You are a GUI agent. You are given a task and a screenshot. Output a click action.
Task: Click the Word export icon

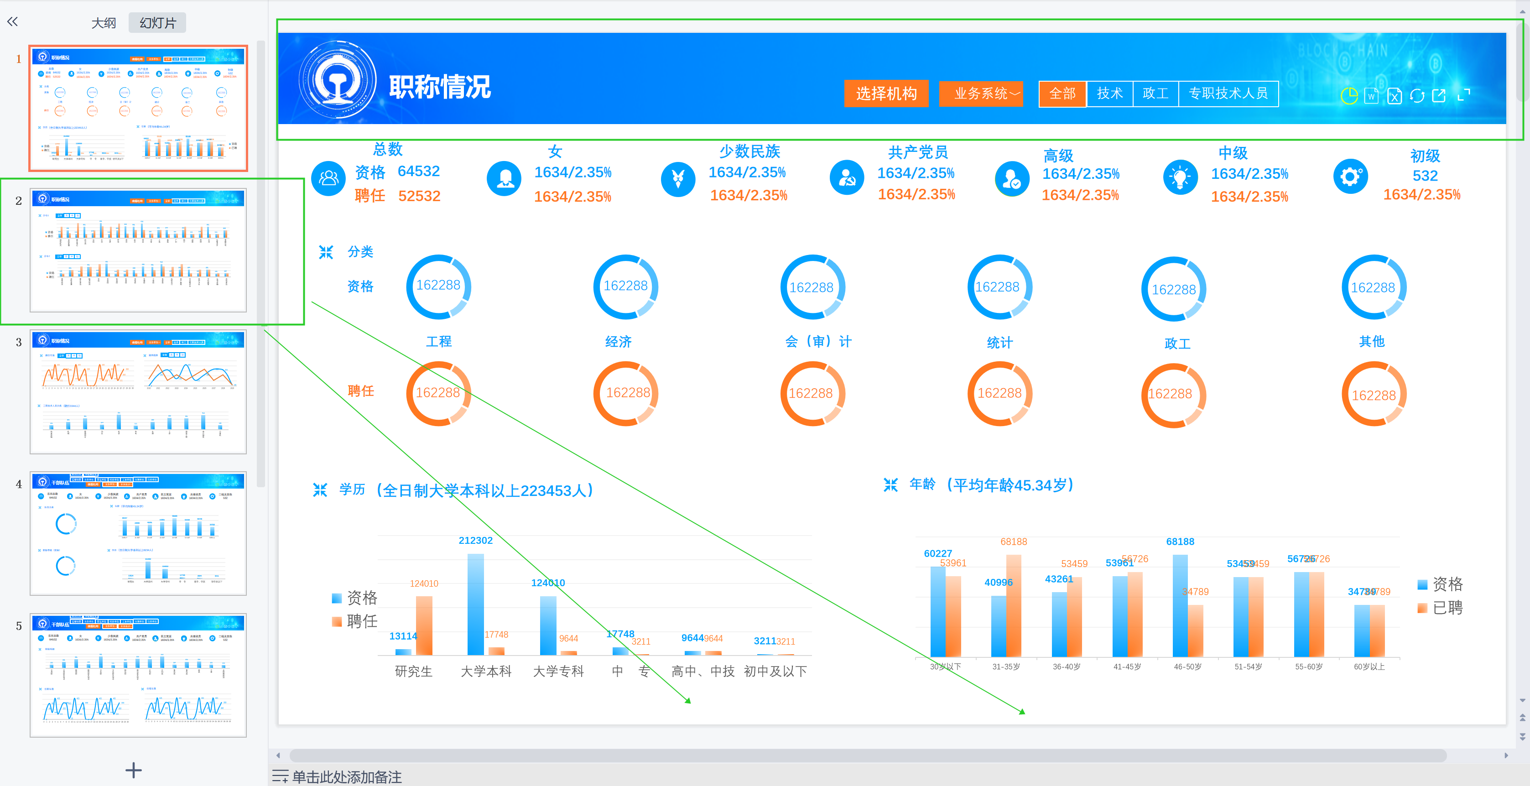pos(1371,95)
